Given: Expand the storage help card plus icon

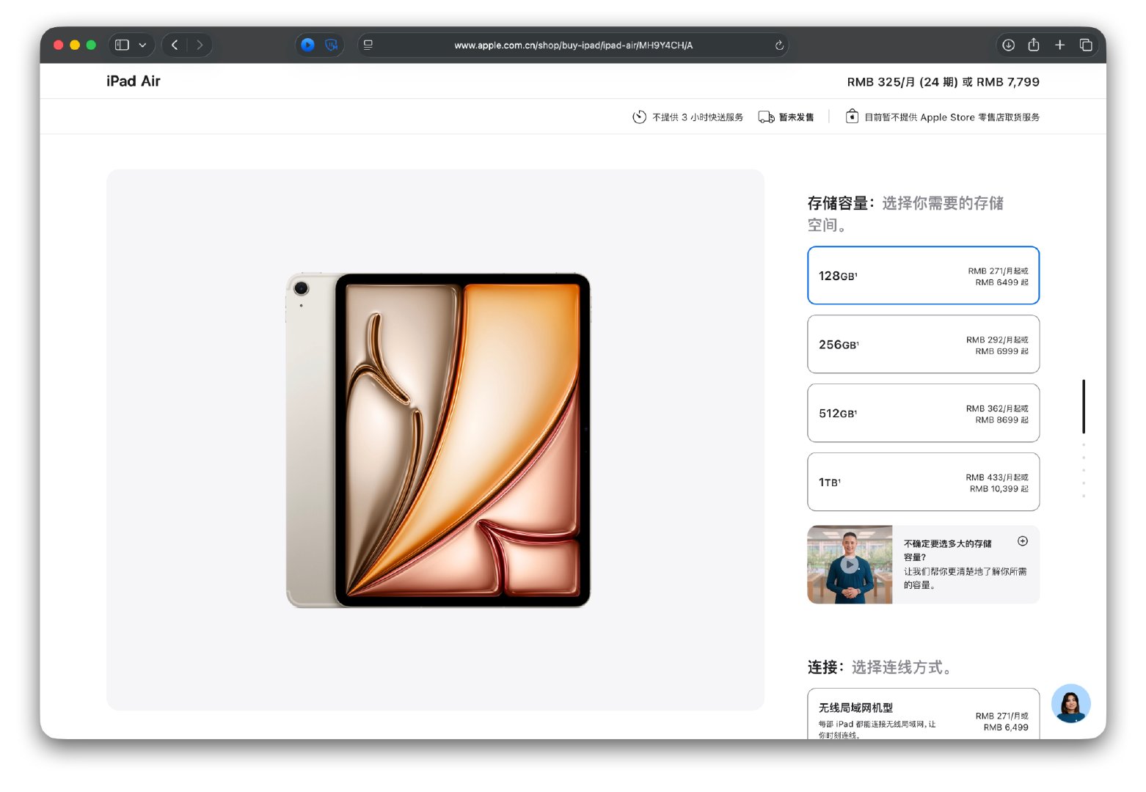Looking at the screenshot, I should 1023,541.
